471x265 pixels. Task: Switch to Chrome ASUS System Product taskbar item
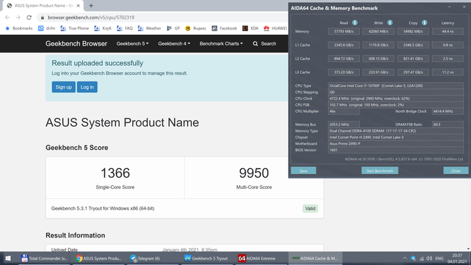[x=98, y=258]
